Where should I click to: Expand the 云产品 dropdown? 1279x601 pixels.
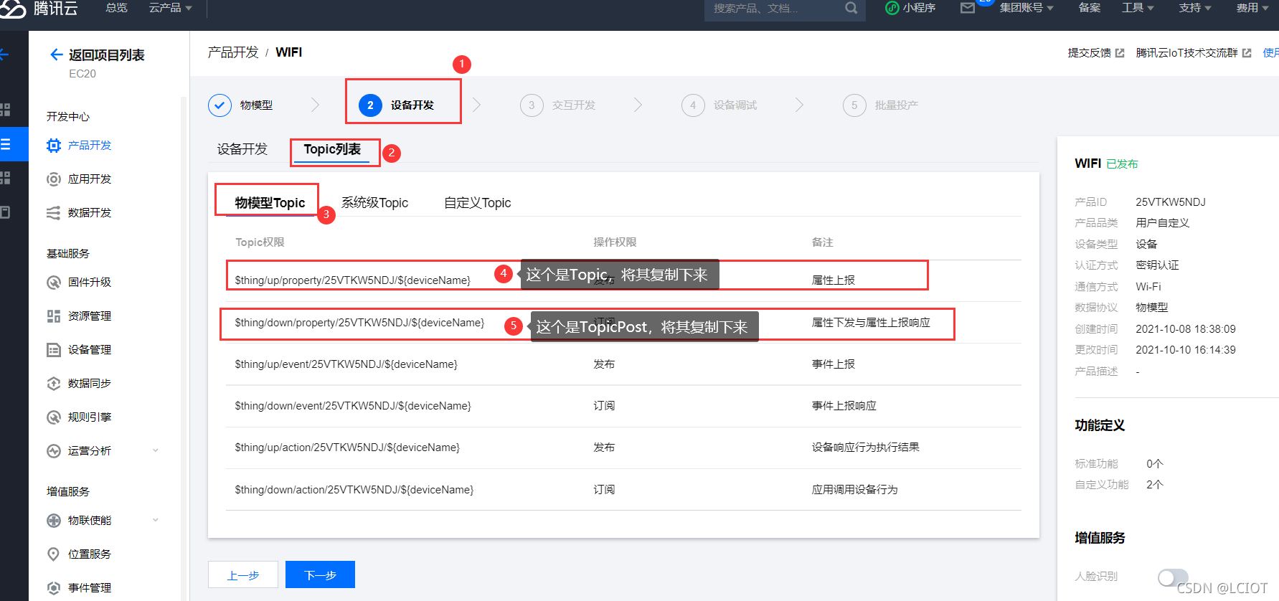click(171, 8)
